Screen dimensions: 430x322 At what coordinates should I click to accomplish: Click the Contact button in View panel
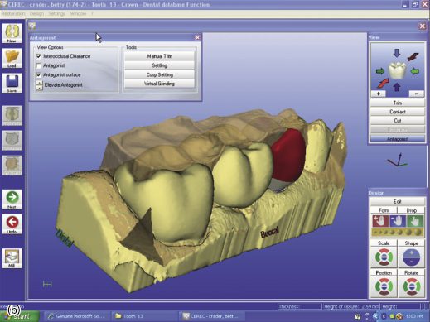pos(398,112)
